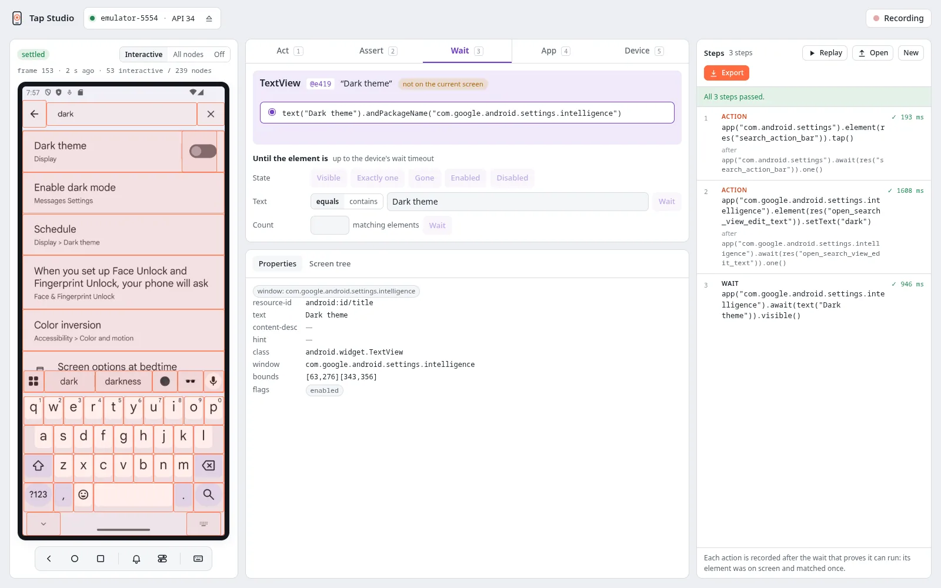Collapse the keyboard with the down chevron
941x588 pixels.
(43, 523)
